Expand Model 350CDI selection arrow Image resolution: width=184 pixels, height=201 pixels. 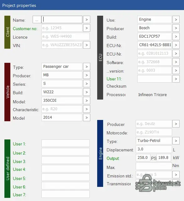(x=87, y=100)
